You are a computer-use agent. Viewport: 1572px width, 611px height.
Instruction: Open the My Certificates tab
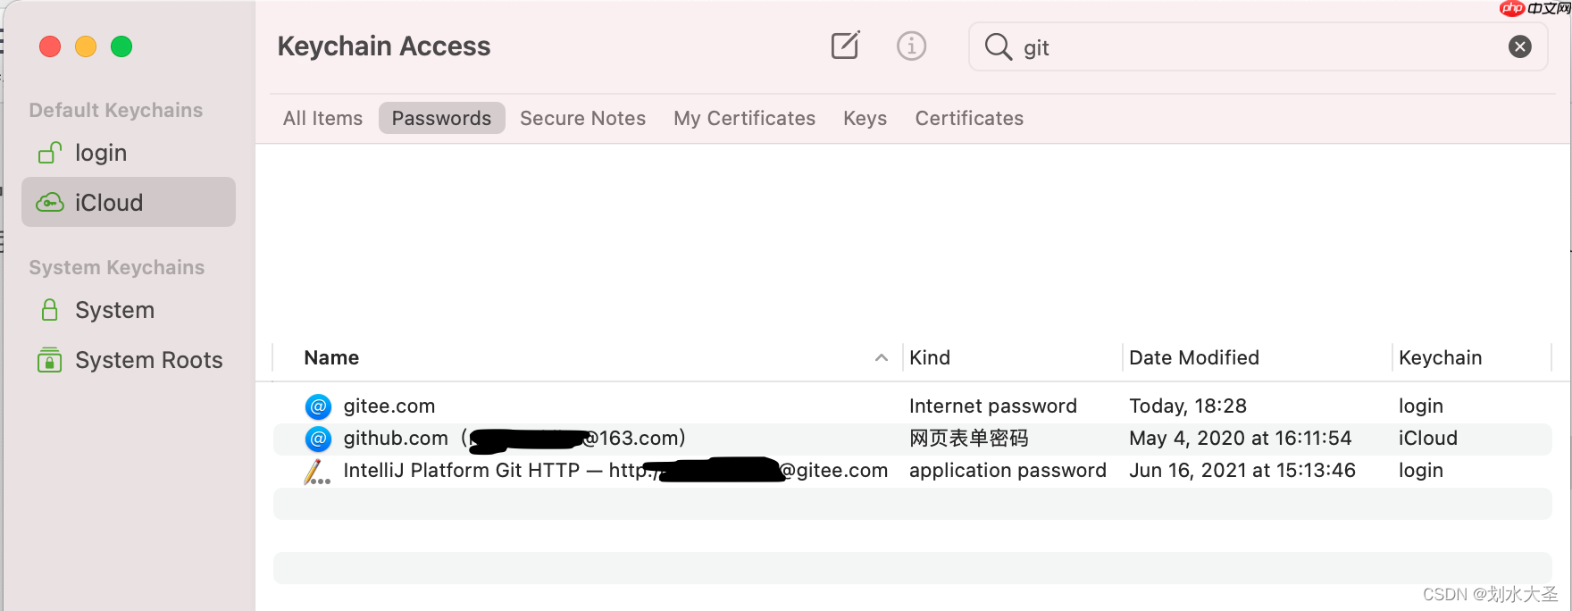click(744, 118)
